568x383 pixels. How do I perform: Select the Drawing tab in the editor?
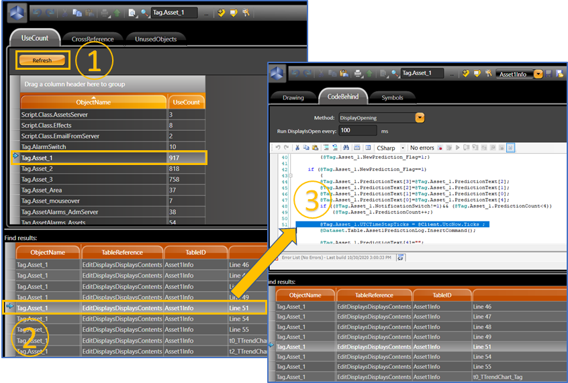[x=293, y=97]
